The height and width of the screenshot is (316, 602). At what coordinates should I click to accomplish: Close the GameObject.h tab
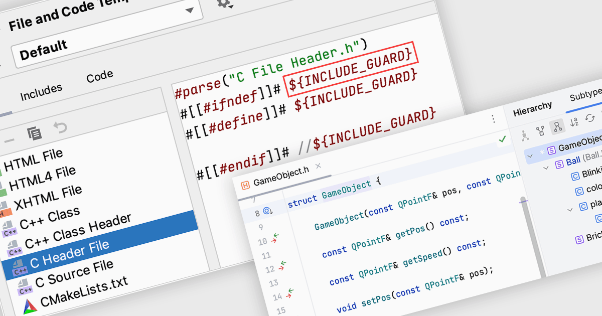pyautogui.click(x=318, y=166)
